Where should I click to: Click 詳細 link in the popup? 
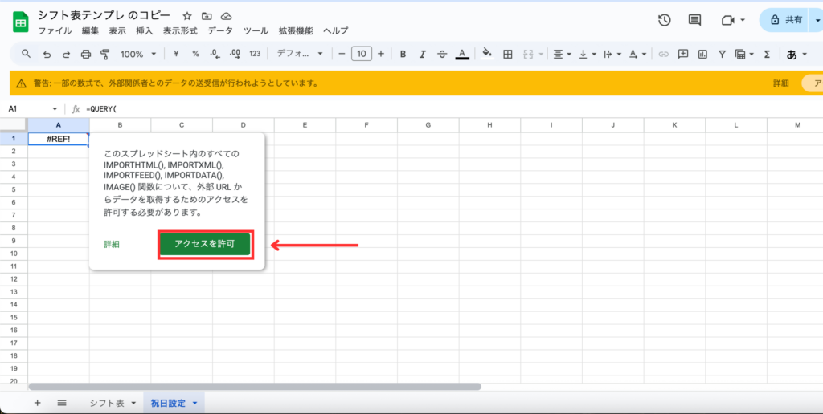tap(111, 244)
